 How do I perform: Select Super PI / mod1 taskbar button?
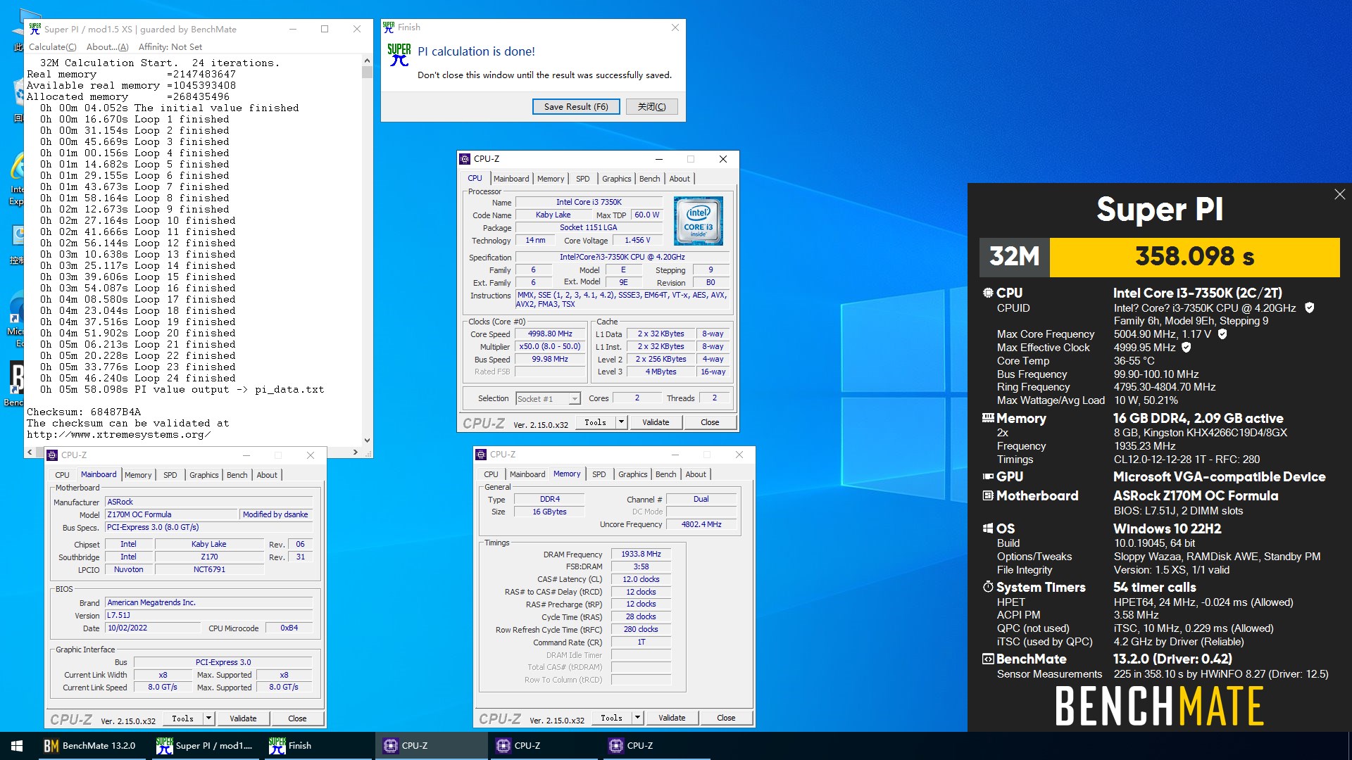(204, 746)
